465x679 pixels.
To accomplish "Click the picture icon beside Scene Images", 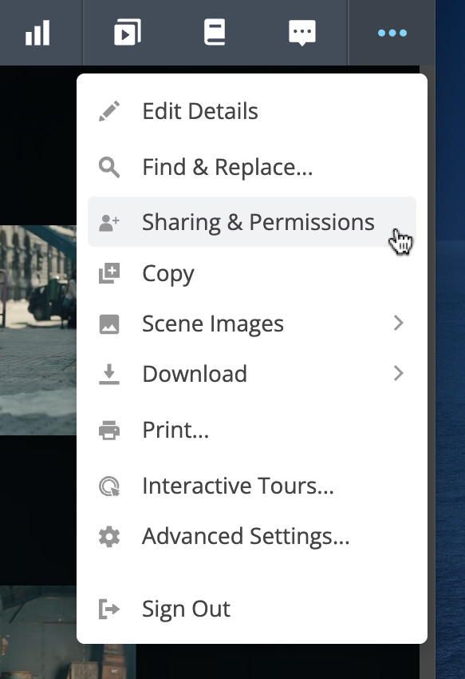I will pos(109,324).
